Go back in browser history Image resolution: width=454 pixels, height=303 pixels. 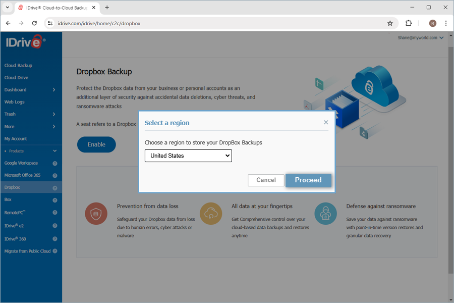tap(8, 23)
